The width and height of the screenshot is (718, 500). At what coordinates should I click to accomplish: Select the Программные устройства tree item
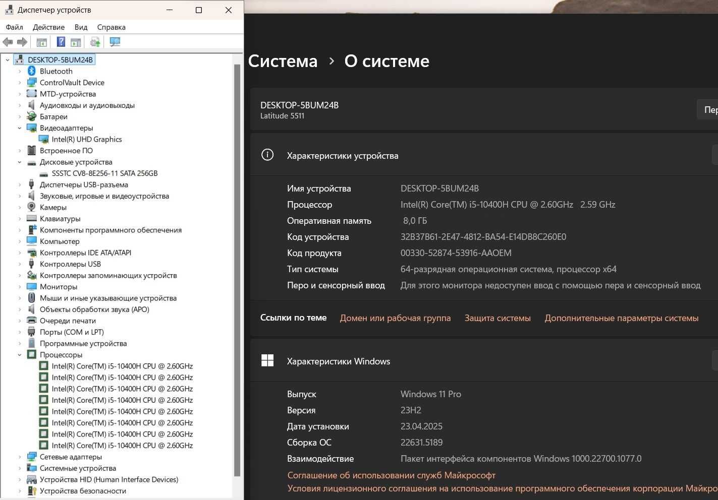pyautogui.click(x=83, y=343)
